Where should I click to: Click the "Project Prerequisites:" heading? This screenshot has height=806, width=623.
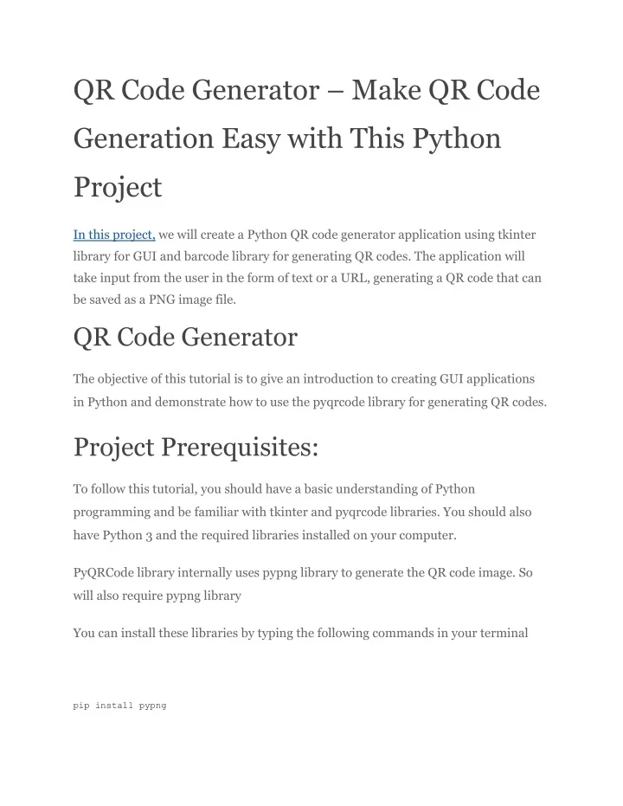coord(196,447)
